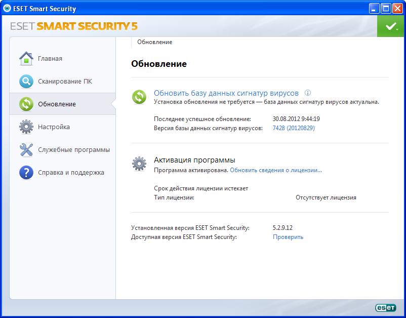406x318 pixels.
Task: Click the ESET logo in the bottom corner
Action: [x=386, y=308]
